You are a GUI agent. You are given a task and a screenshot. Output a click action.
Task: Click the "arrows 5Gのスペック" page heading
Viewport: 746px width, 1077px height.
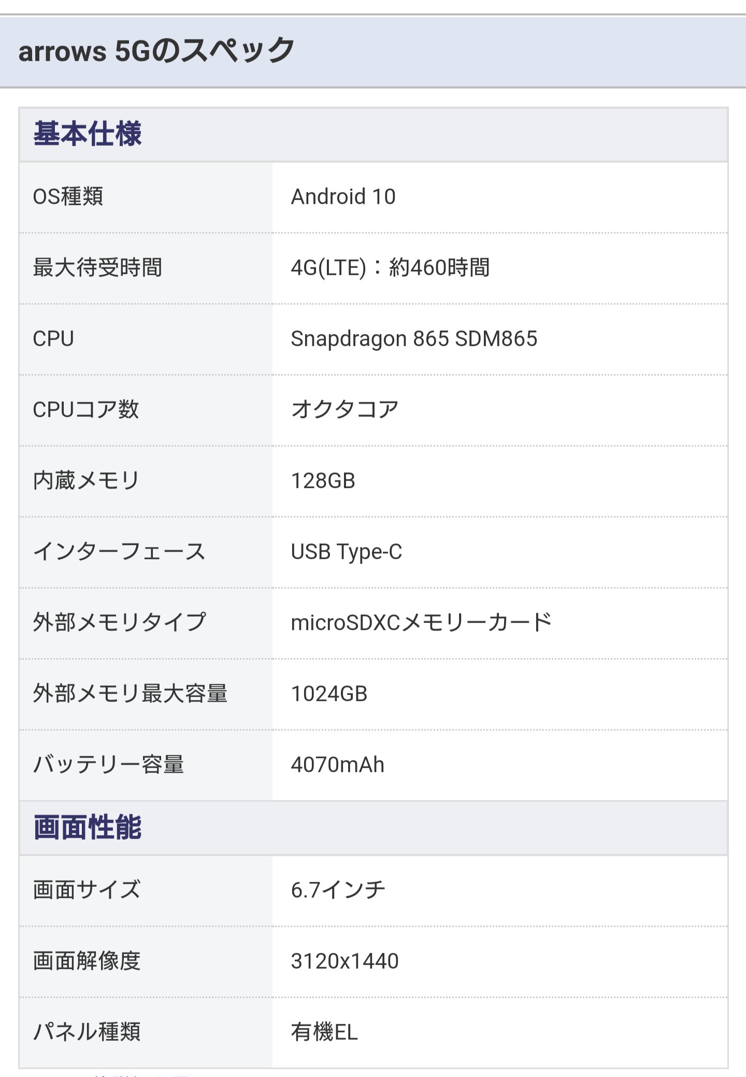tap(156, 51)
